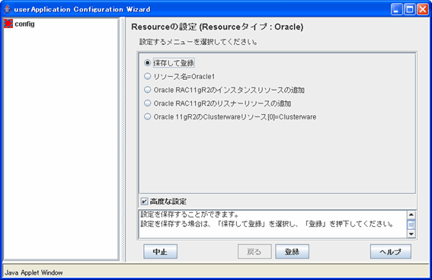Click the red config tree icon
The height and width of the screenshot is (280, 432).
point(8,24)
